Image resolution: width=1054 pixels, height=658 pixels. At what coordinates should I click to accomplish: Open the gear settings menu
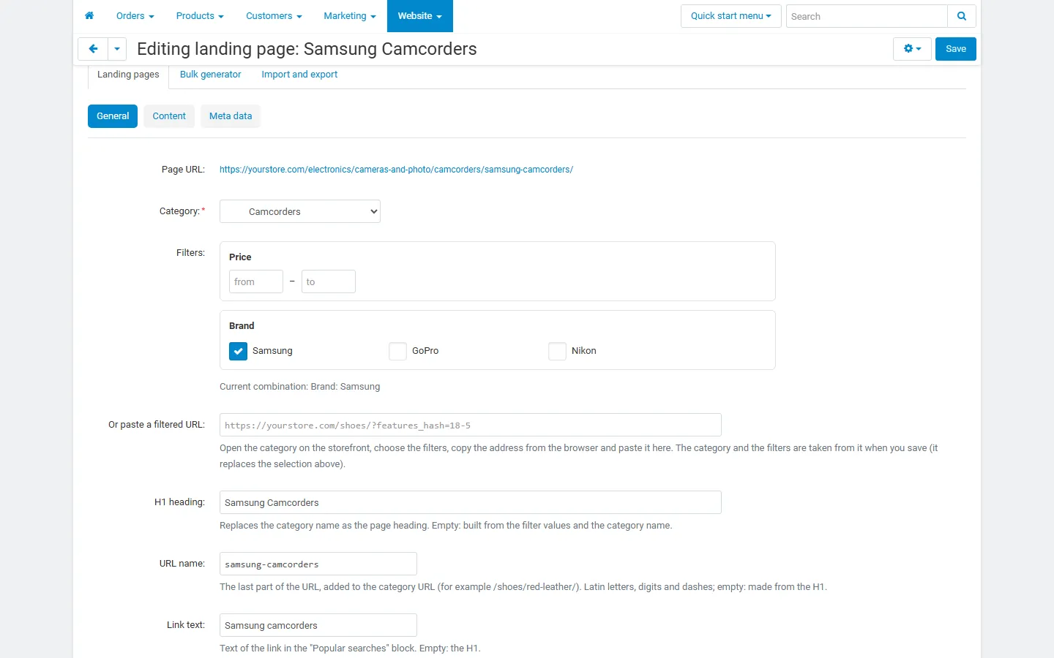tap(912, 49)
